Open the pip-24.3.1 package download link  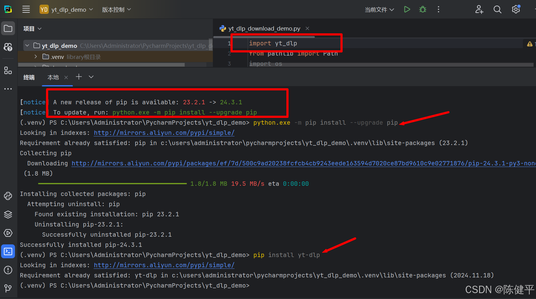click(304, 163)
